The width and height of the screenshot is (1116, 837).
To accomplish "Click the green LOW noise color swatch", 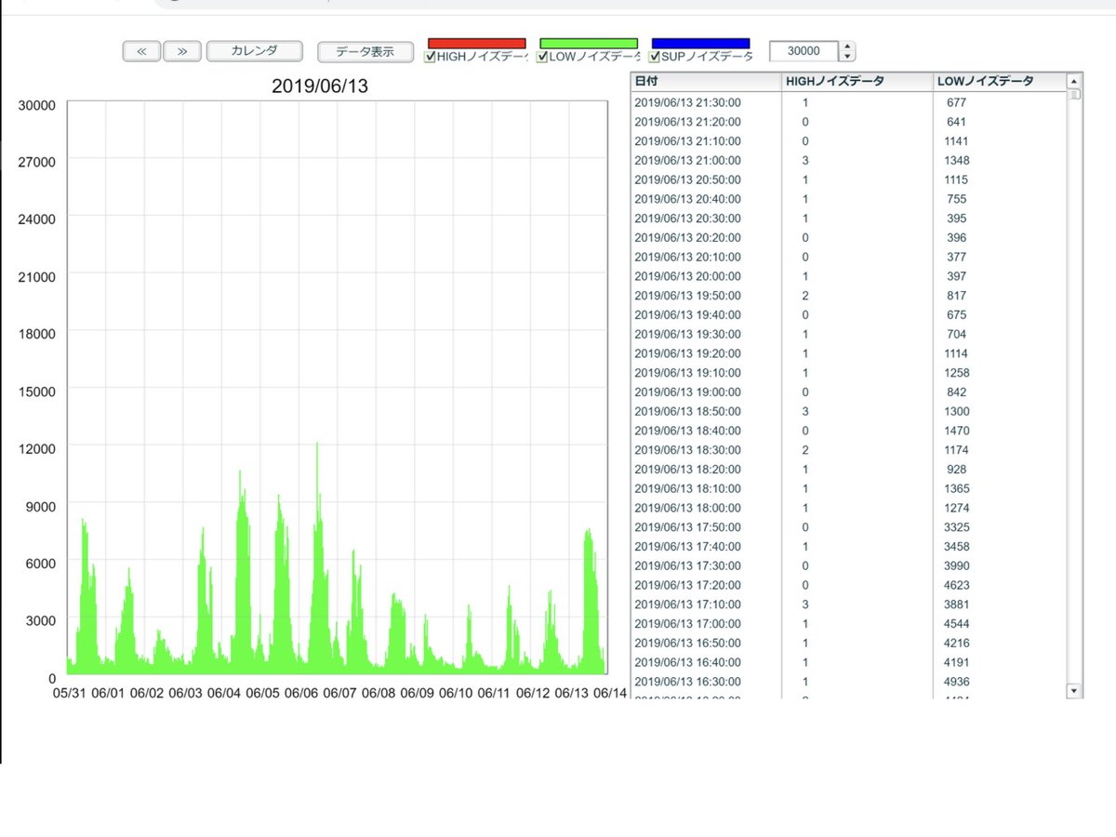I will pyautogui.click(x=589, y=43).
